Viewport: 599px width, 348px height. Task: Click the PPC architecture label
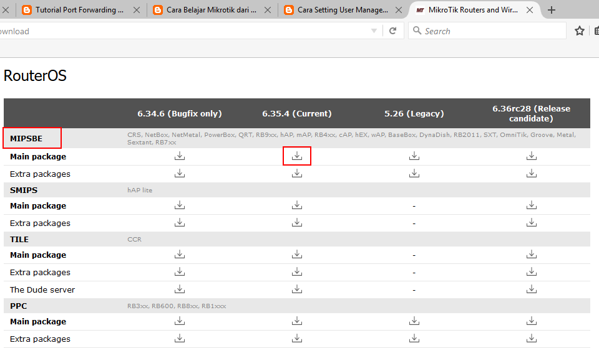coord(18,306)
